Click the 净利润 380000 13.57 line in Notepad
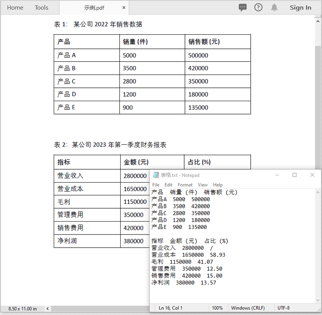Viewport: 322px width, 315px height. pyautogui.click(x=184, y=283)
